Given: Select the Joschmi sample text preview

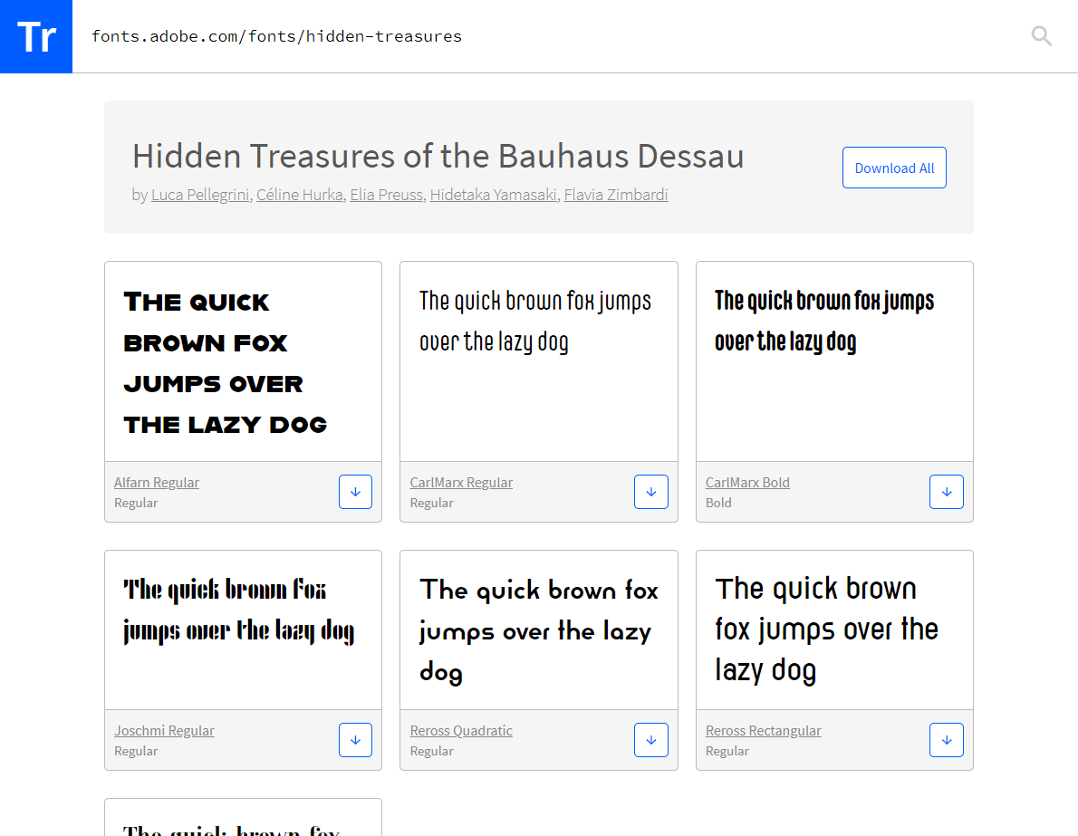Looking at the screenshot, I should tap(238, 610).
